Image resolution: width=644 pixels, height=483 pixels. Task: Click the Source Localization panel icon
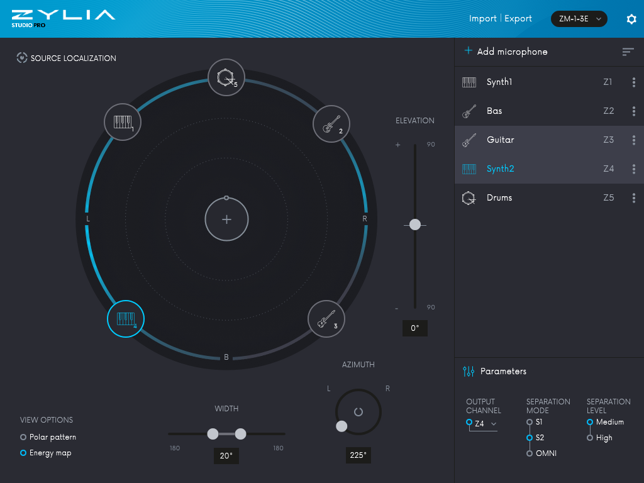[22, 58]
